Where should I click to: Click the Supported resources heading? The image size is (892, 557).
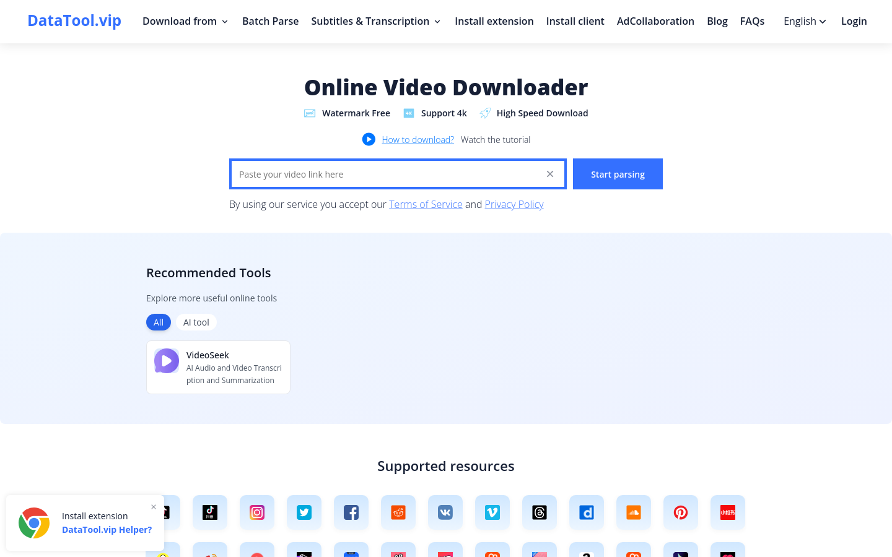pos(446,466)
